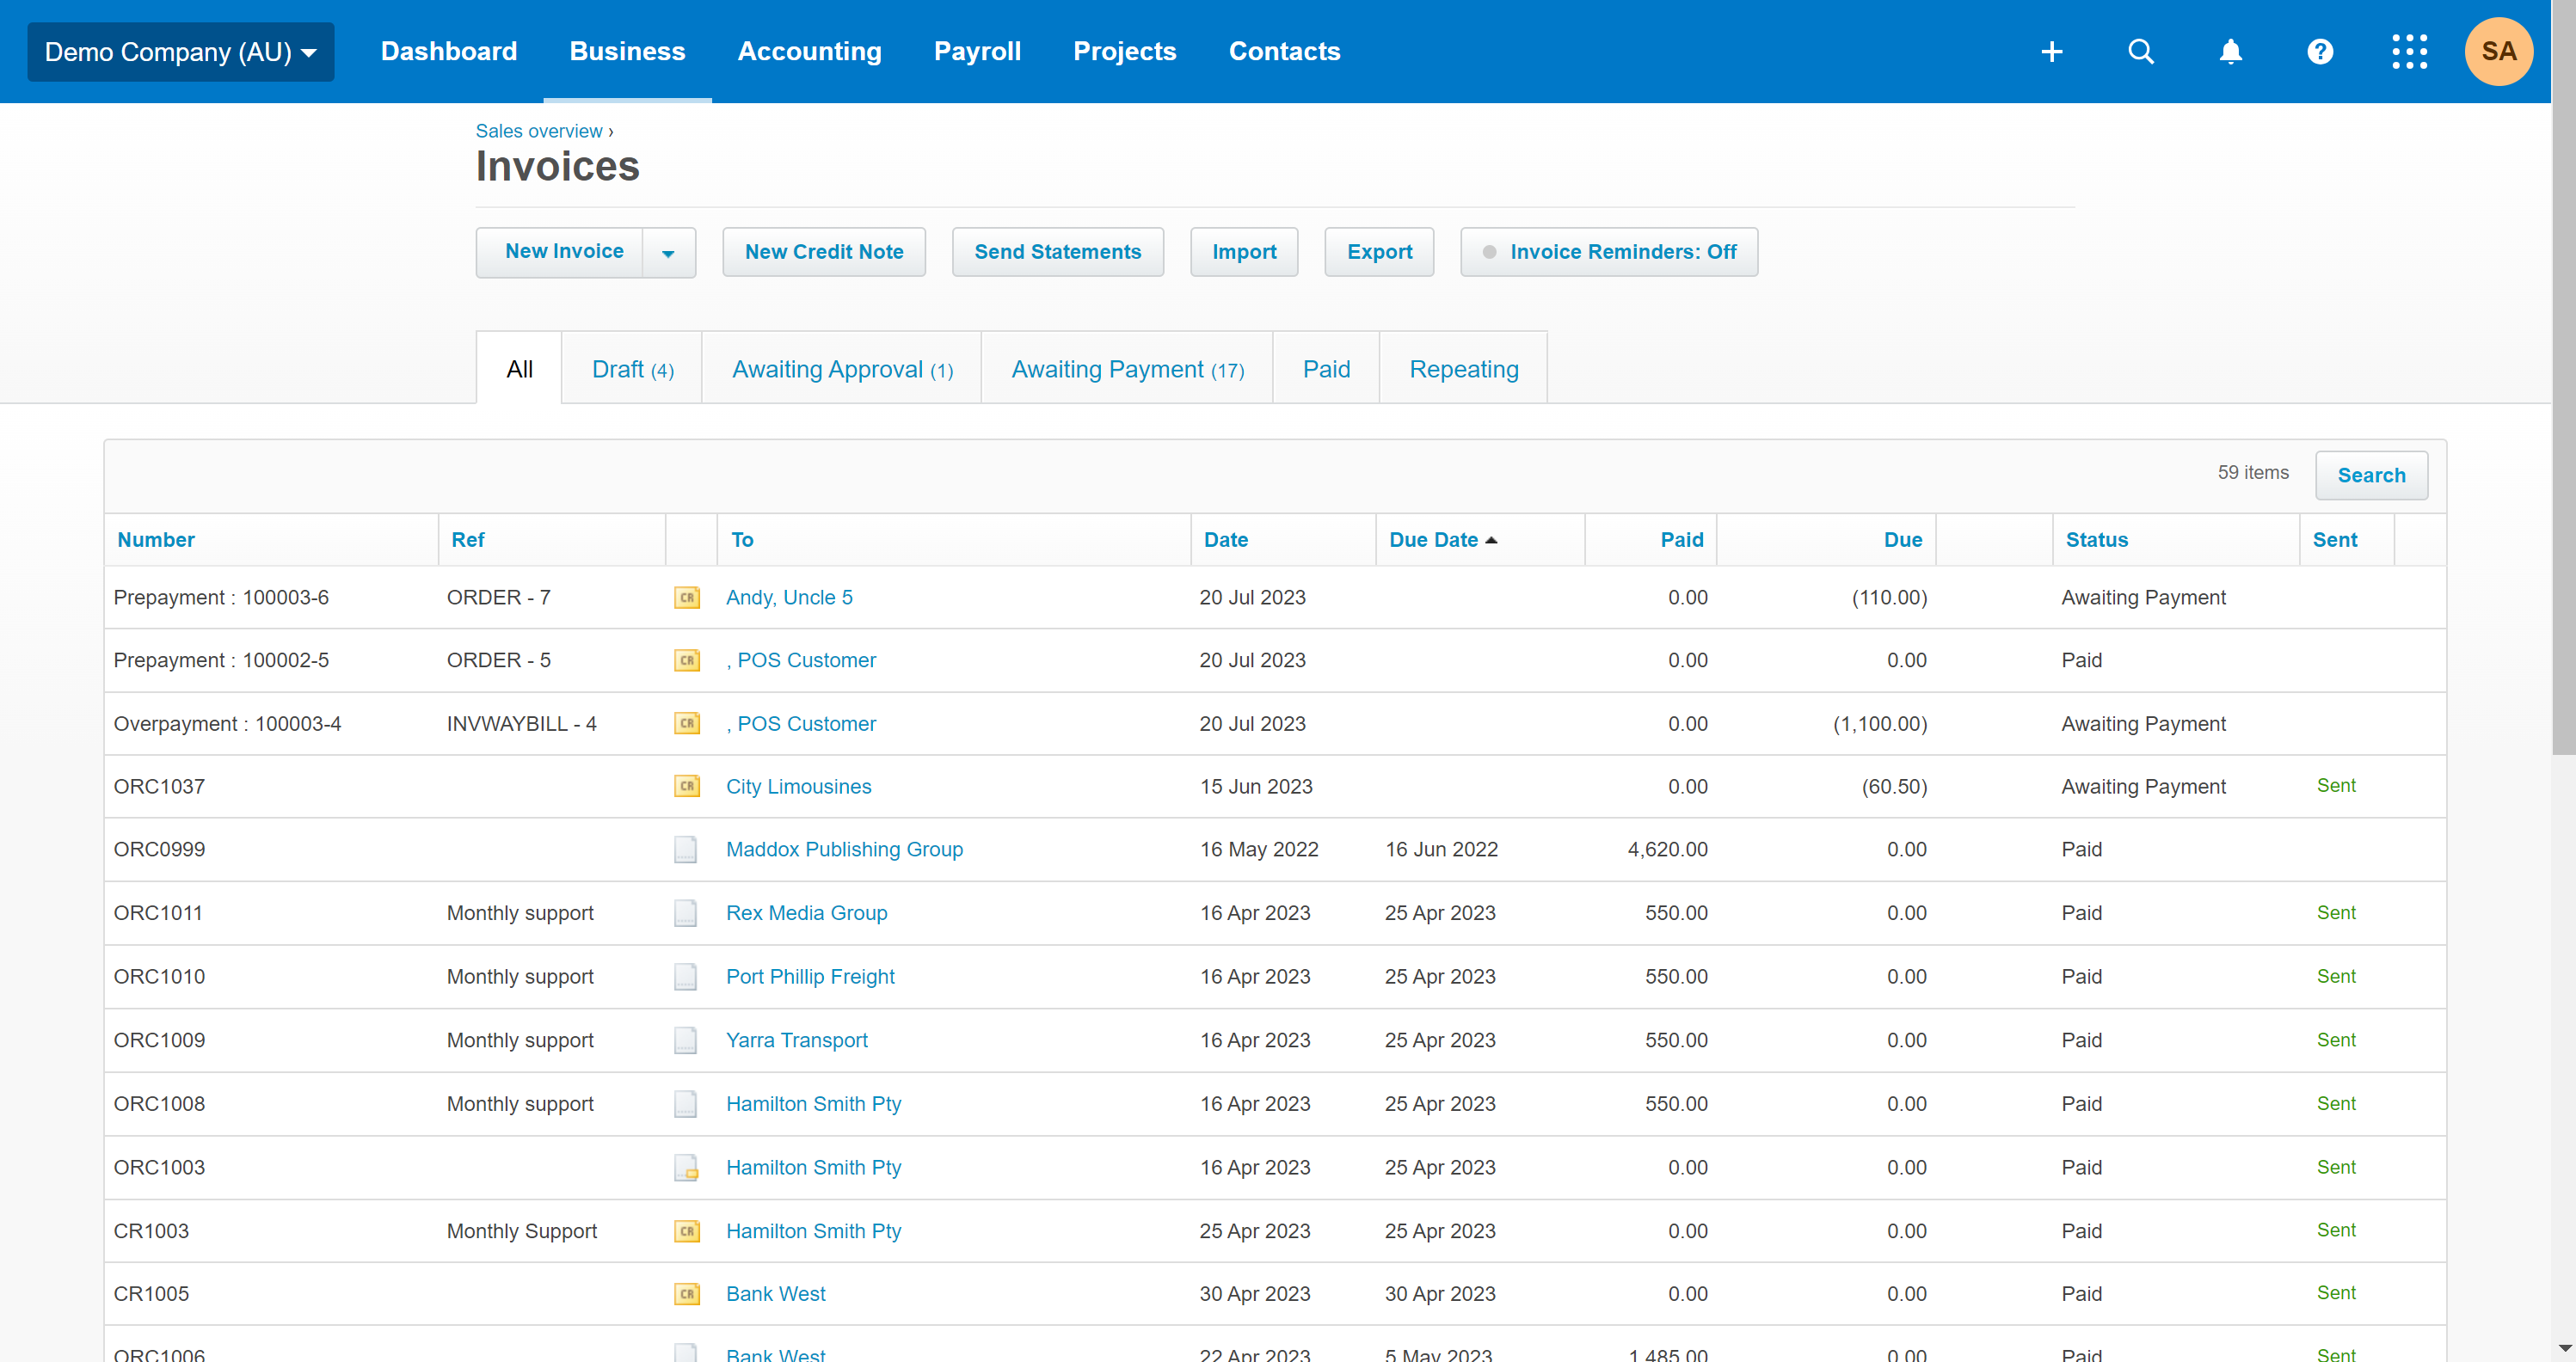2576x1362 pixels.
Task: Click invoice document icon for Yarra Transport
Action: click(x=685, y=1040)
